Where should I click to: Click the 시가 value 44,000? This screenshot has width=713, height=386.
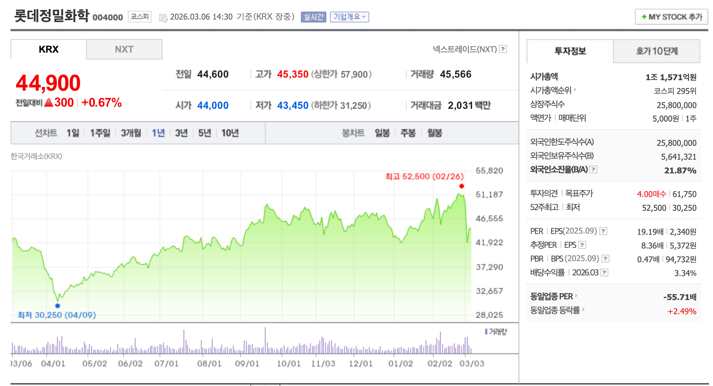[x=213, y=106]
